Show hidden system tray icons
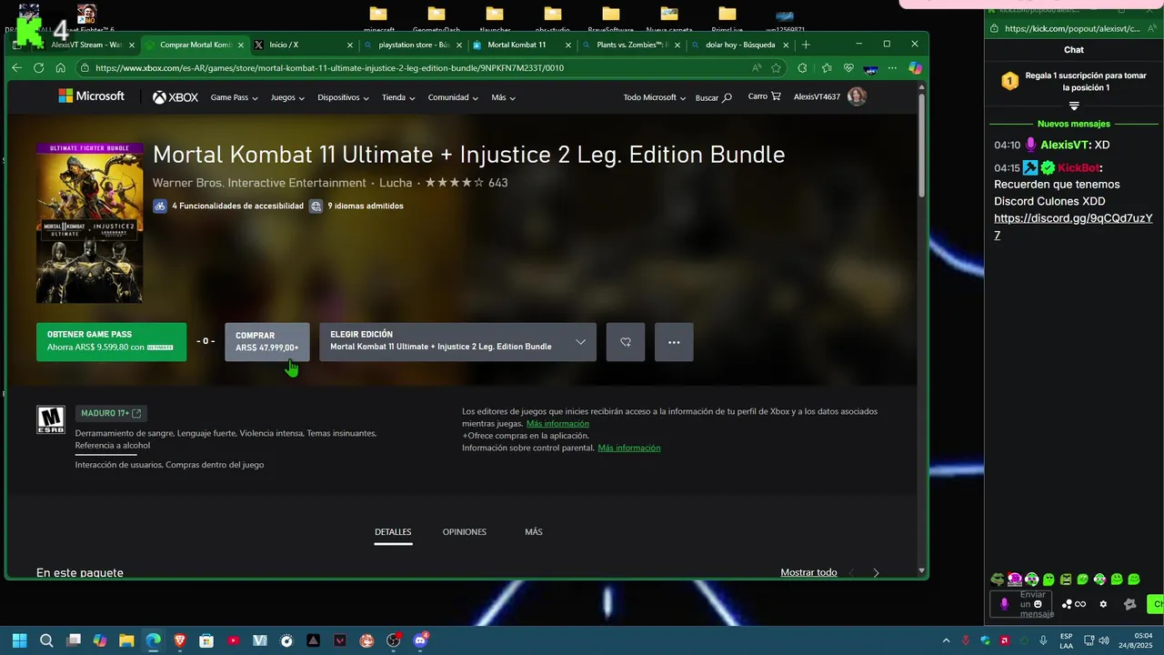 click(x=946, y=640)
